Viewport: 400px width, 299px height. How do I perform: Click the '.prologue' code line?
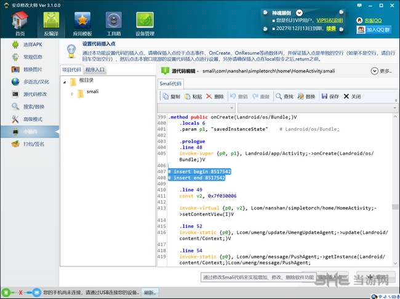tap(192, 141)
